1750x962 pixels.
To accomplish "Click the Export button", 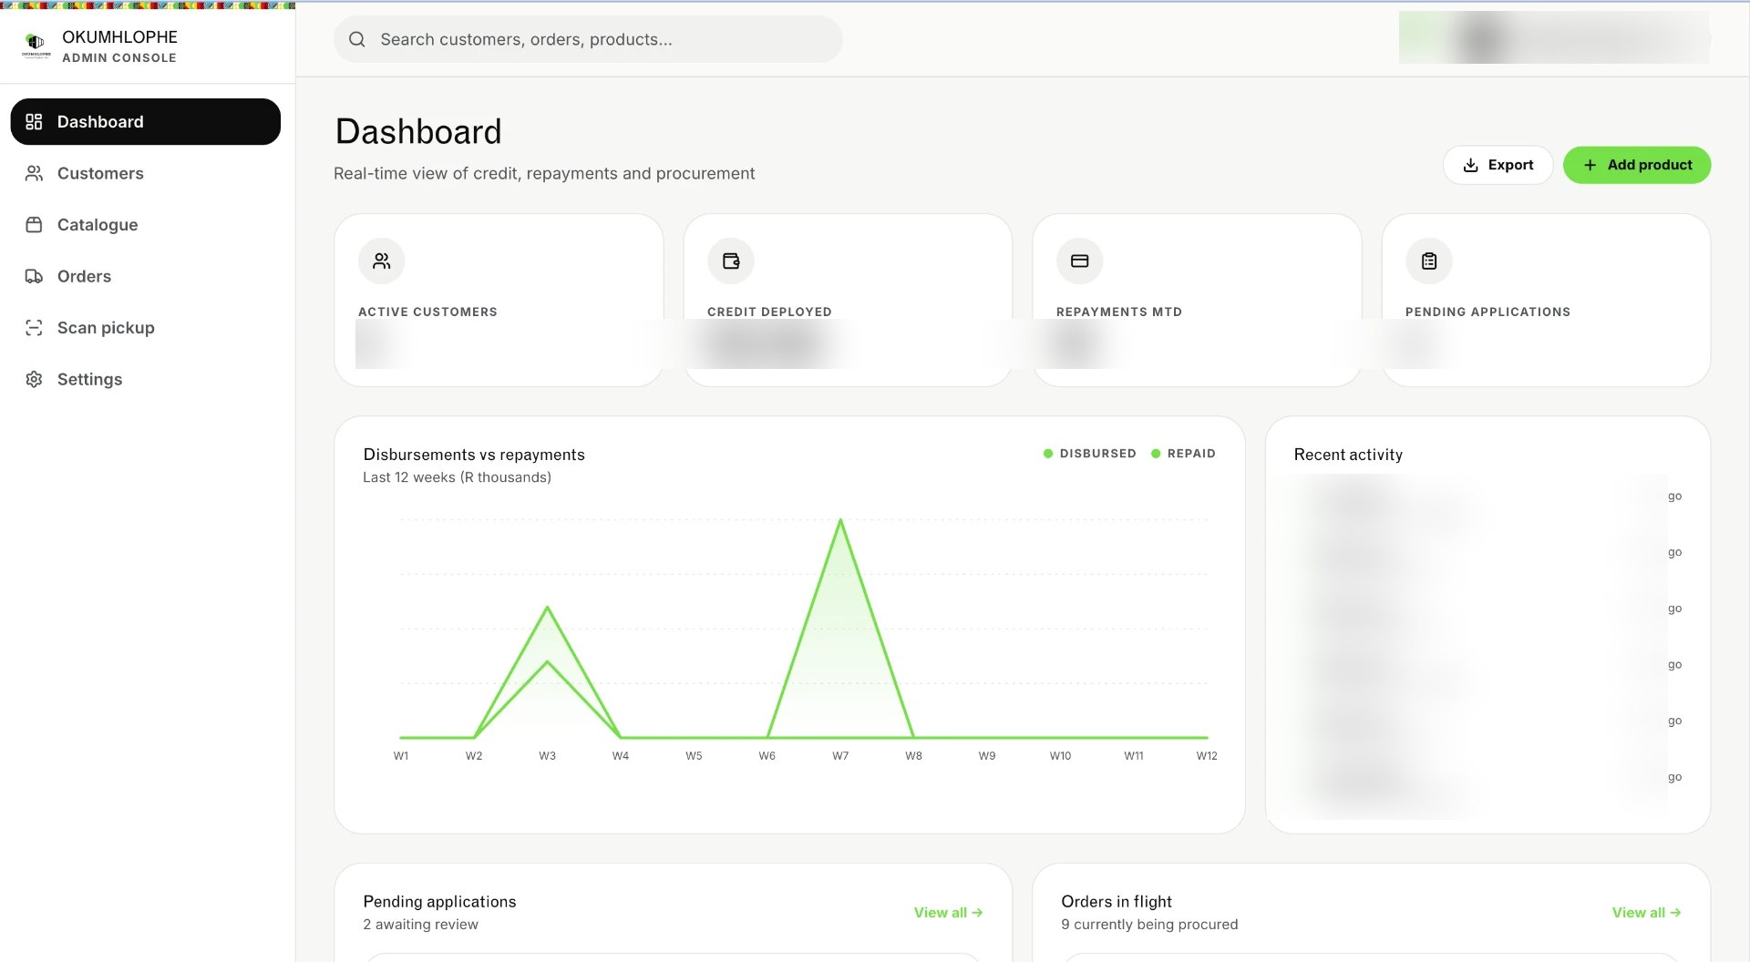I will pos(1498,165).
